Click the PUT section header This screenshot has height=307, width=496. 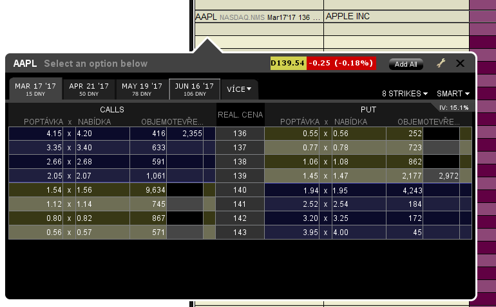point(368,109)
